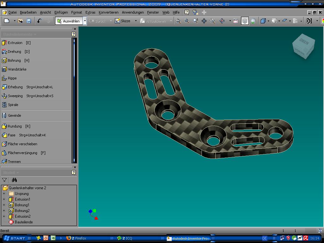The image size is (324, 243).
Task: Click the Fase chamfer tool
Action: (x=11, y=135)
